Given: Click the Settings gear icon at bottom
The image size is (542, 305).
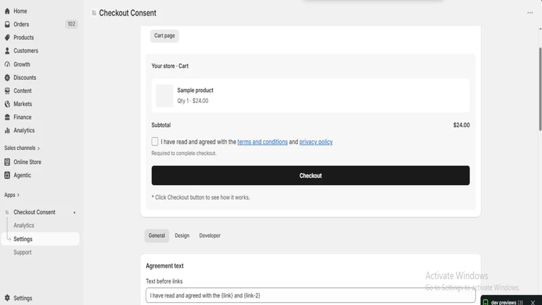Looking at the screenshot, I should click(x=7, y=298).
